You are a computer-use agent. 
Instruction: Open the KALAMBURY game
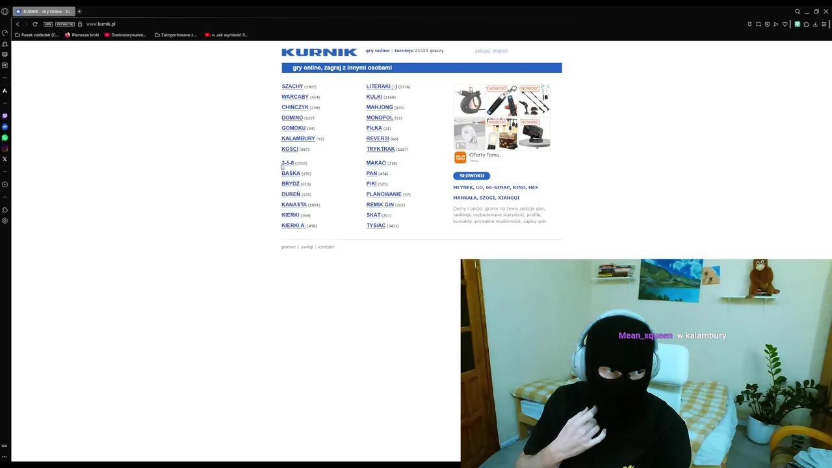[298, 138]
